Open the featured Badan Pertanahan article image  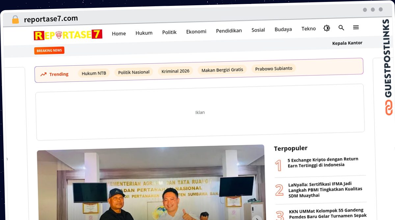(151, 182)
